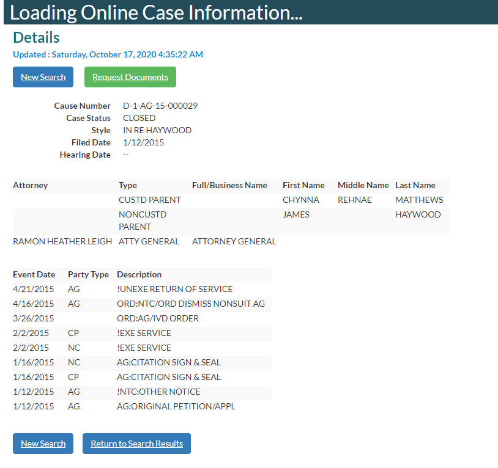This screenshot has height=468, width=498.
Task: Click the CLOSED case status value
Action: click(x=139, y=118)
